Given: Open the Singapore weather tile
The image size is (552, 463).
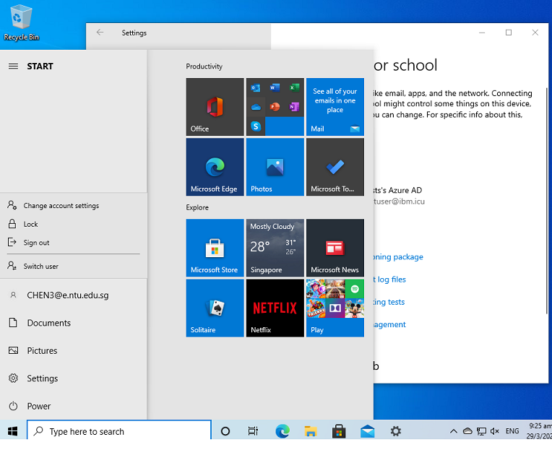Looking at the screenshot, I should point(275,248).
